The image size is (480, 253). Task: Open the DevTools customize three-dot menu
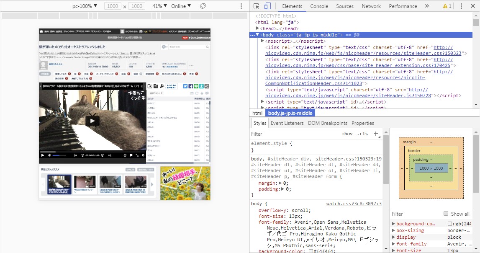click(461, 6)
